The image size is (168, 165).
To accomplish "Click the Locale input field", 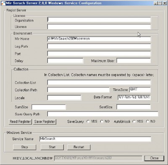I will coord(64,98).
